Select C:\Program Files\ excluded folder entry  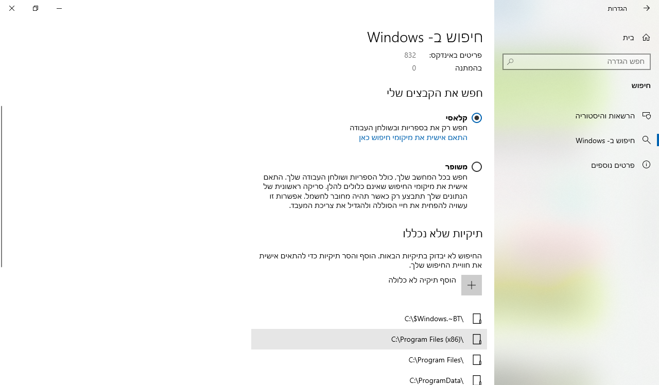pyautogui.click(x=436, y=360)
